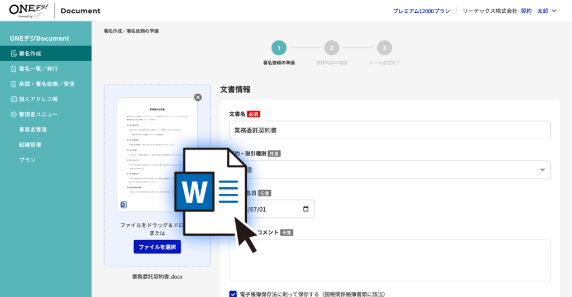Select 事業者管理 submenu item
The width and height of the screenshot is (572, 297).
point(33,130)
